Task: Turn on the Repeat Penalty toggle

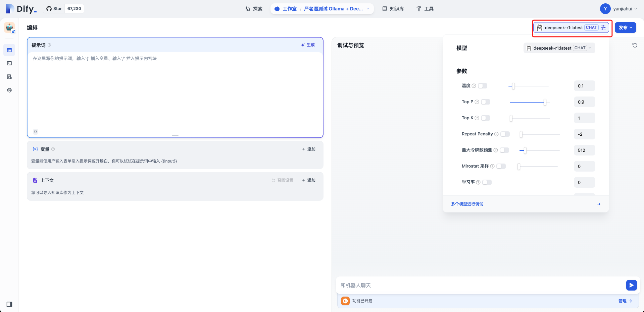Action: click(x=505, y=134)
